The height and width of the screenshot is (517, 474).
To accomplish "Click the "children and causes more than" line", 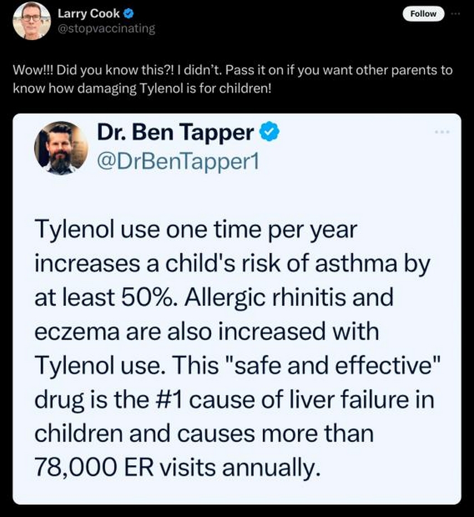I will click(x=204, y=433).
